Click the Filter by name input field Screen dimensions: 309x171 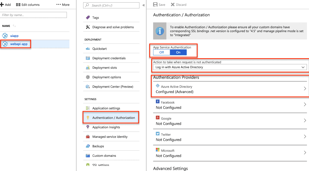(33, 15)
